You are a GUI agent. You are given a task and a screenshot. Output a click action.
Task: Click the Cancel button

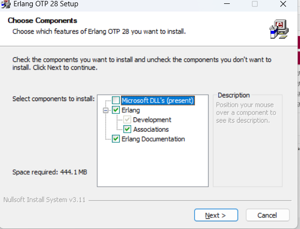click(x=267, y=215)
